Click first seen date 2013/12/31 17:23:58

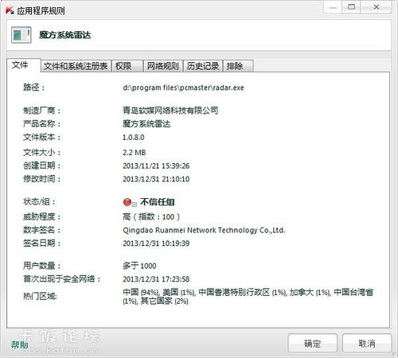(156, 279)
